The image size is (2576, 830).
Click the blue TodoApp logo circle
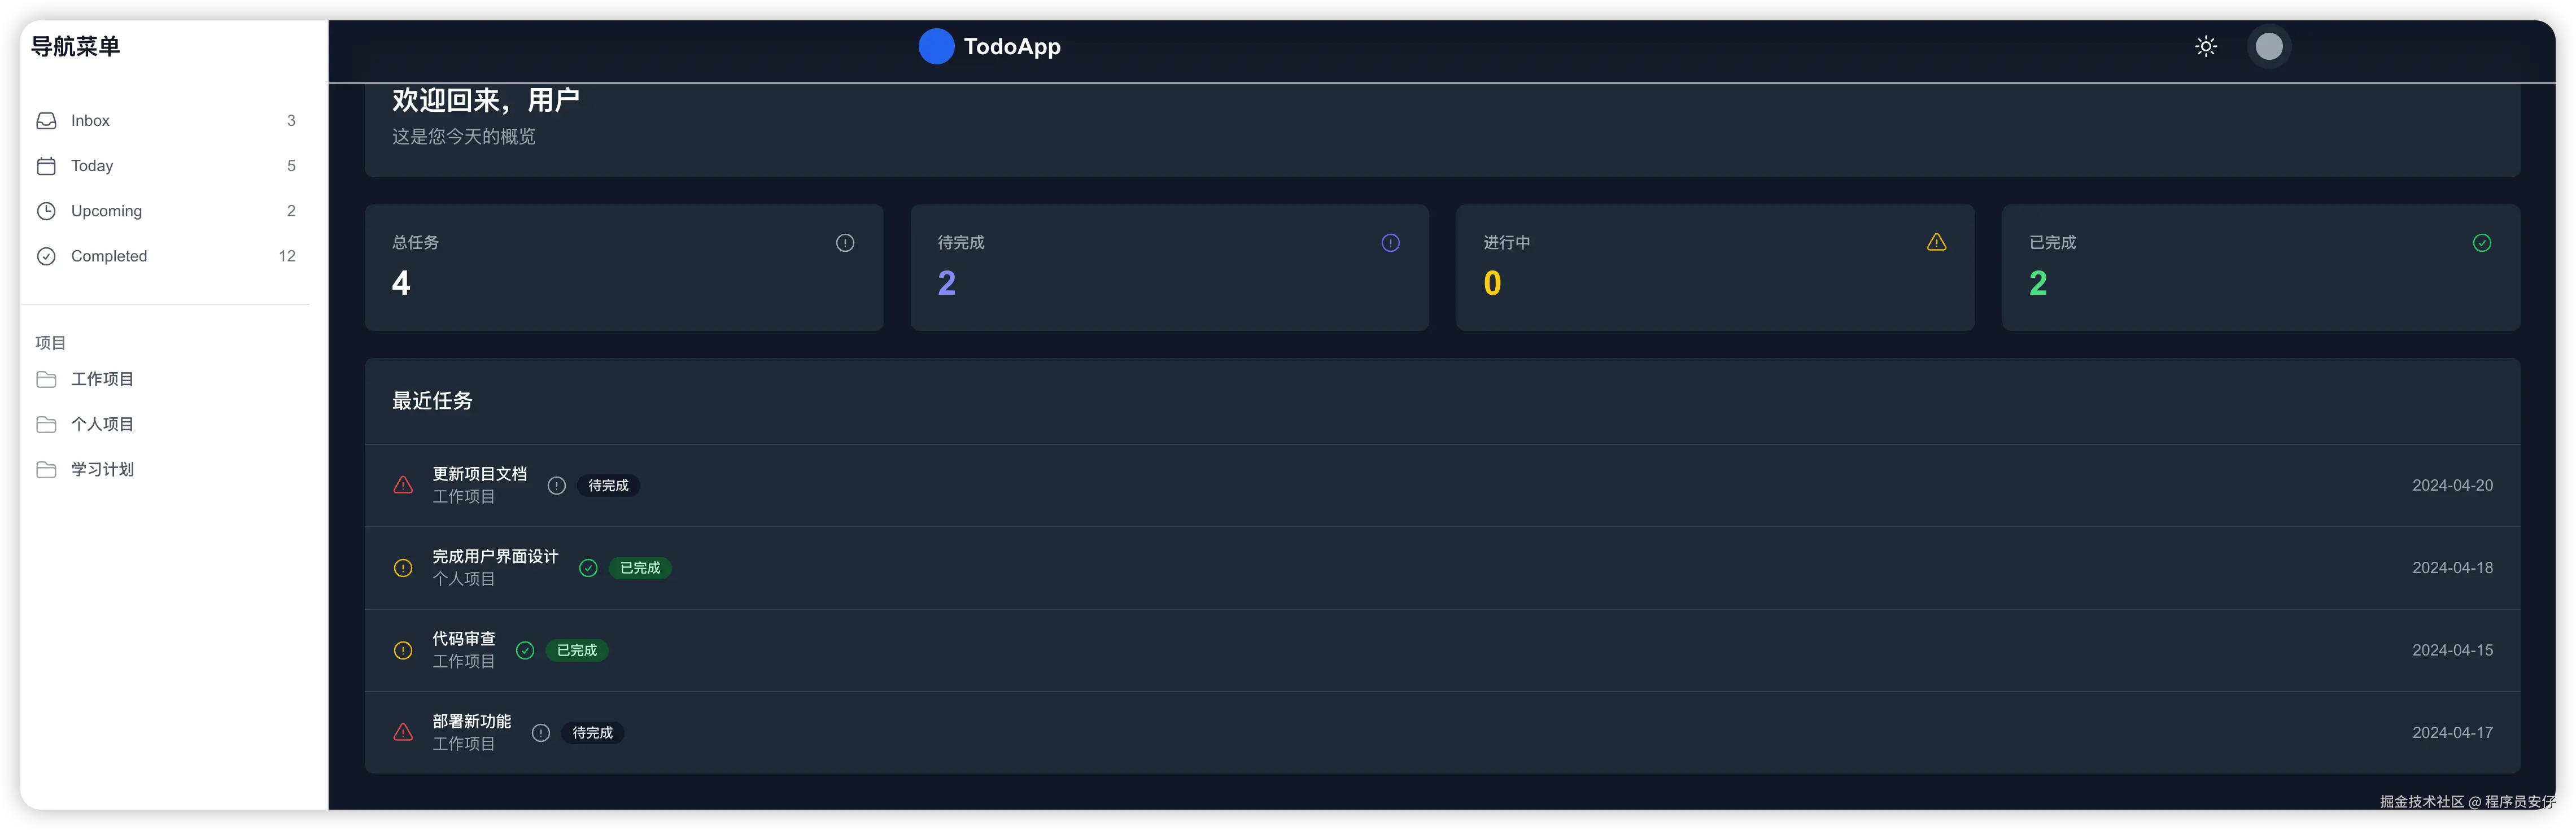tap(936, 47)
